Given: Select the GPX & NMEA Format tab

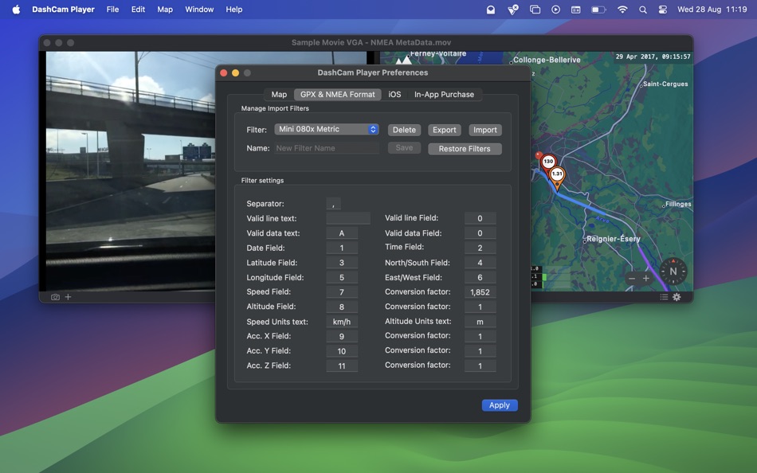Looking at the screenshot, I should coord(338,95).
